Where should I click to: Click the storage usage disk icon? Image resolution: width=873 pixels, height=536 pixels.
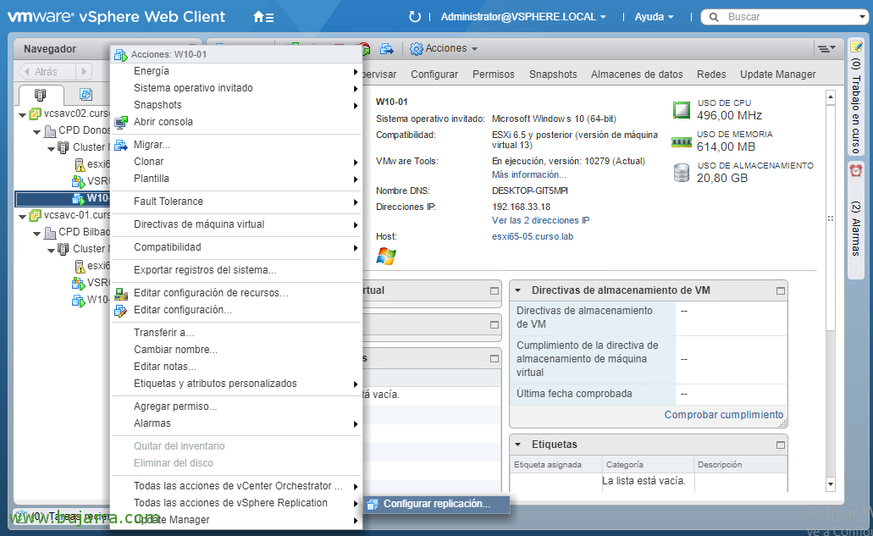pos(682,173)
